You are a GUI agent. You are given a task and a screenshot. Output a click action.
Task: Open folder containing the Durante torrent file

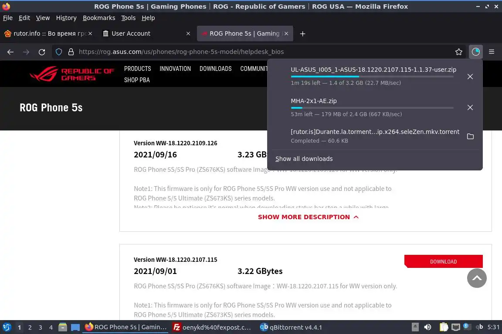[x=470, y=137]
